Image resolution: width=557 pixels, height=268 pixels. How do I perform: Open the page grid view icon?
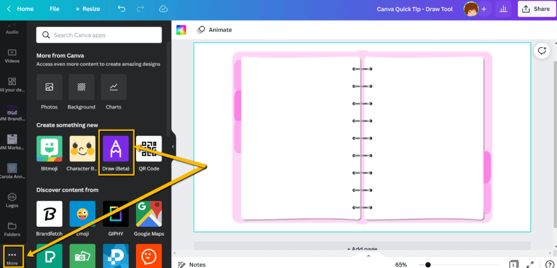(x=513, y=264)
